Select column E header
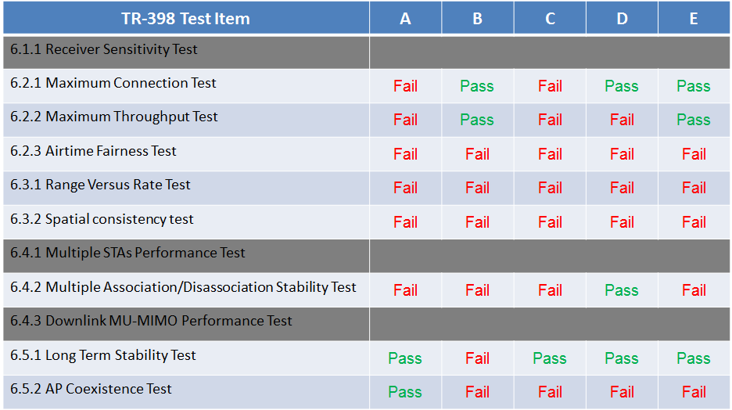 pyautogui.click(x=694, y=18)
